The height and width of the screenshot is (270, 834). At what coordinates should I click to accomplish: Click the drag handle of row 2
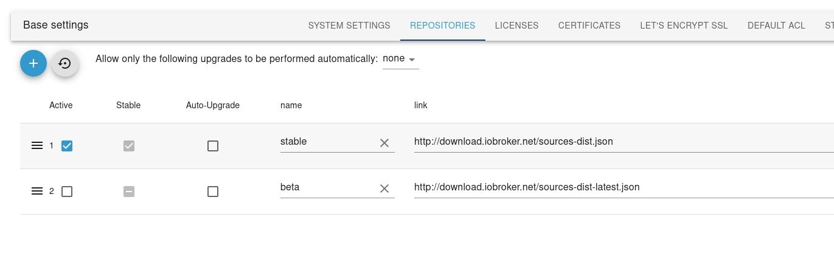tap(37, 192)
